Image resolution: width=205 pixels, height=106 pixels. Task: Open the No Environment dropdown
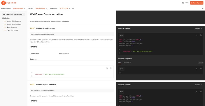19,8
